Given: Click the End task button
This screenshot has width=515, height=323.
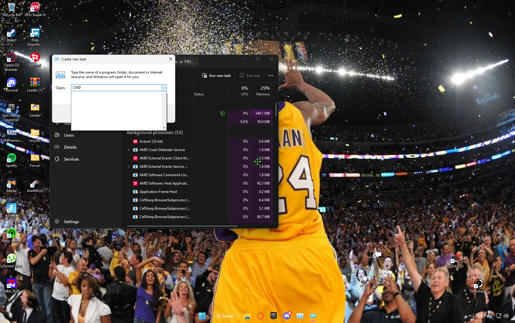Looking at the screenshot, I should [250, 76].
